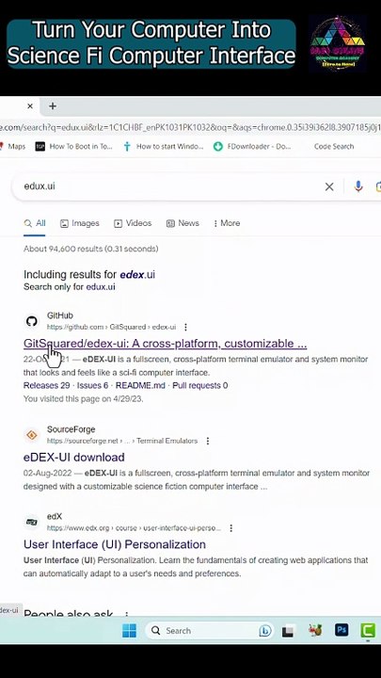The height and width of the screenshot is (678, 381).
Task: Switch to Videos results tab
Action: [133, 223]
